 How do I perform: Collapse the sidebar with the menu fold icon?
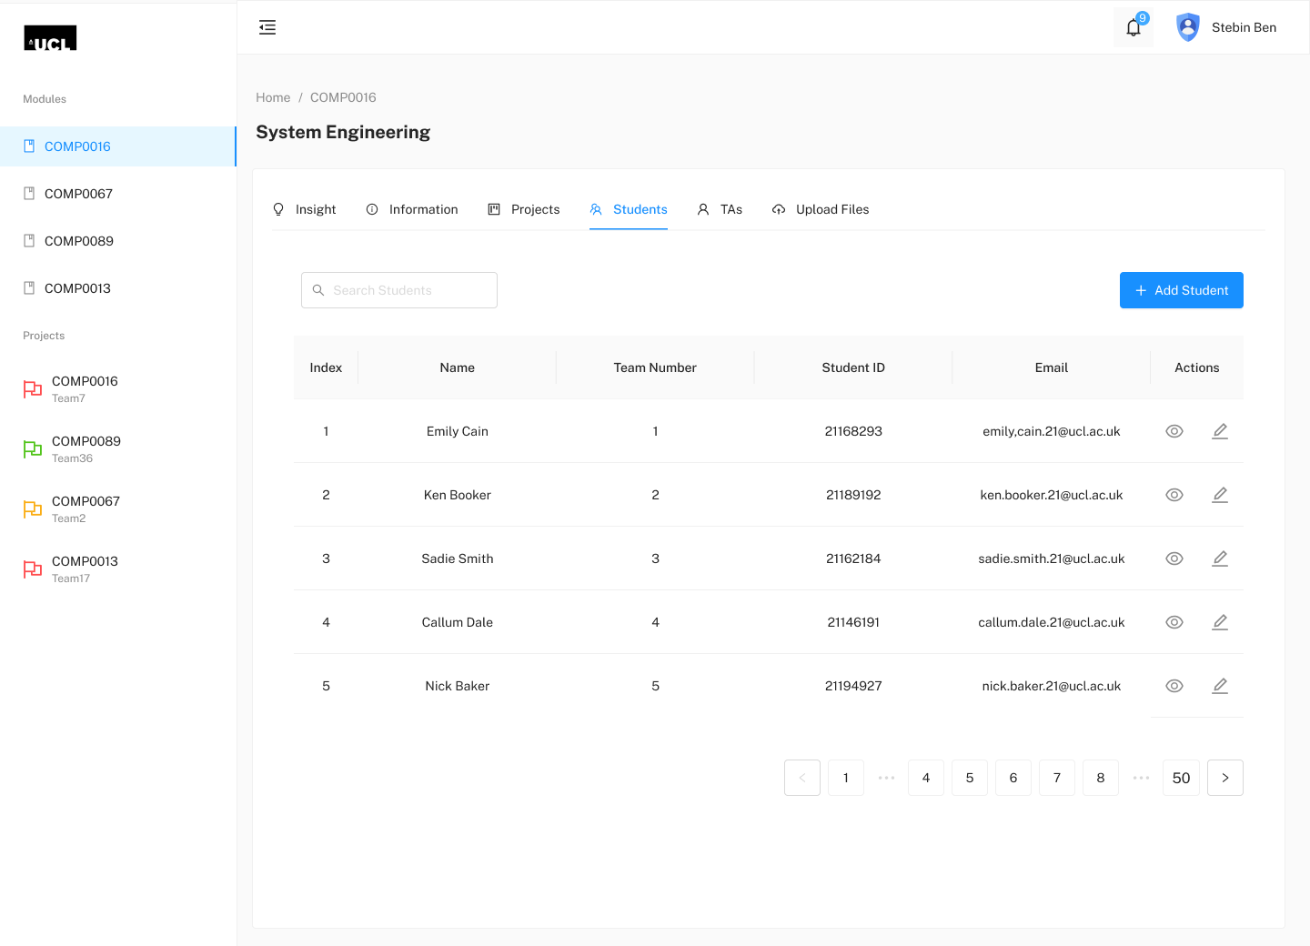tap(267, 27)
